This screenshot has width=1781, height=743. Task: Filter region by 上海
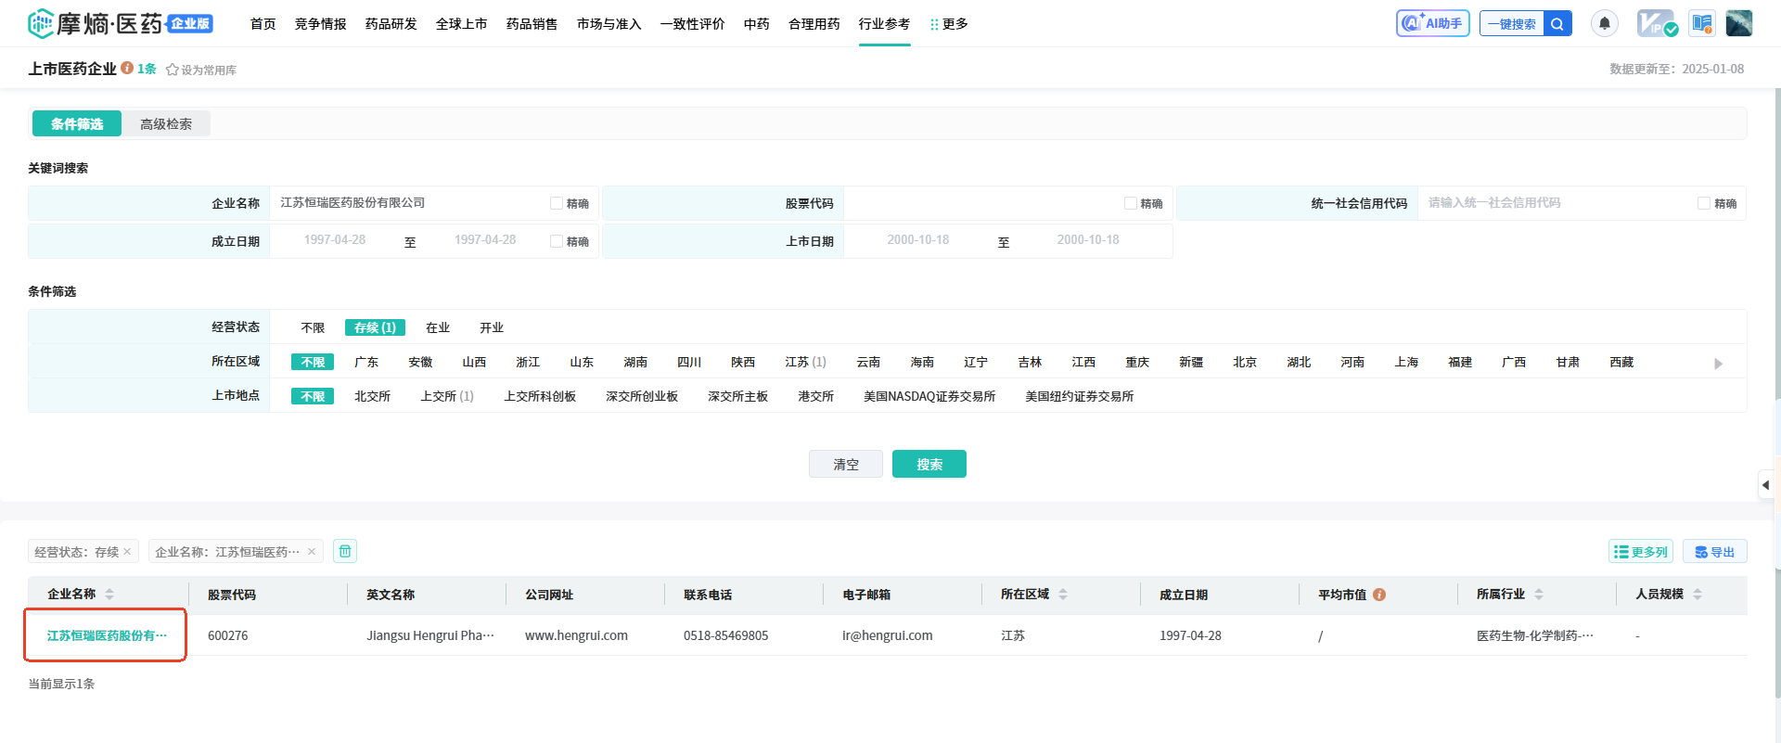(1406, 362)
